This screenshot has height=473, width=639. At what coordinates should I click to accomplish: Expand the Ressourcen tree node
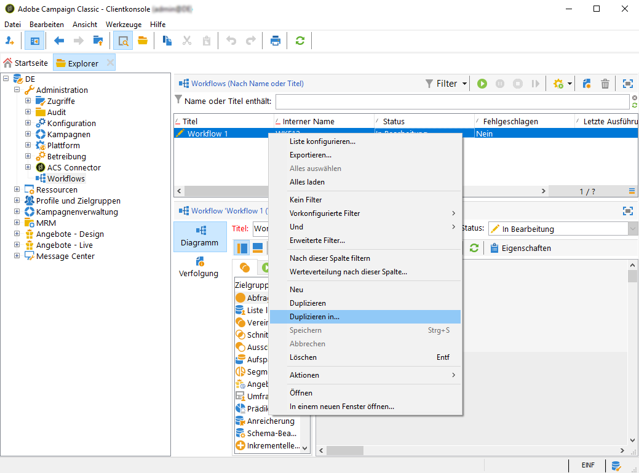coord(17,190)
